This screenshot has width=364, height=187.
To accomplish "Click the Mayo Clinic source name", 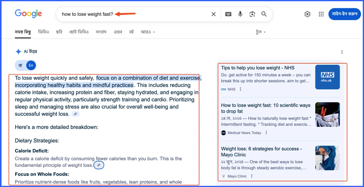I will pyautogui.click(x=237, y=176).
